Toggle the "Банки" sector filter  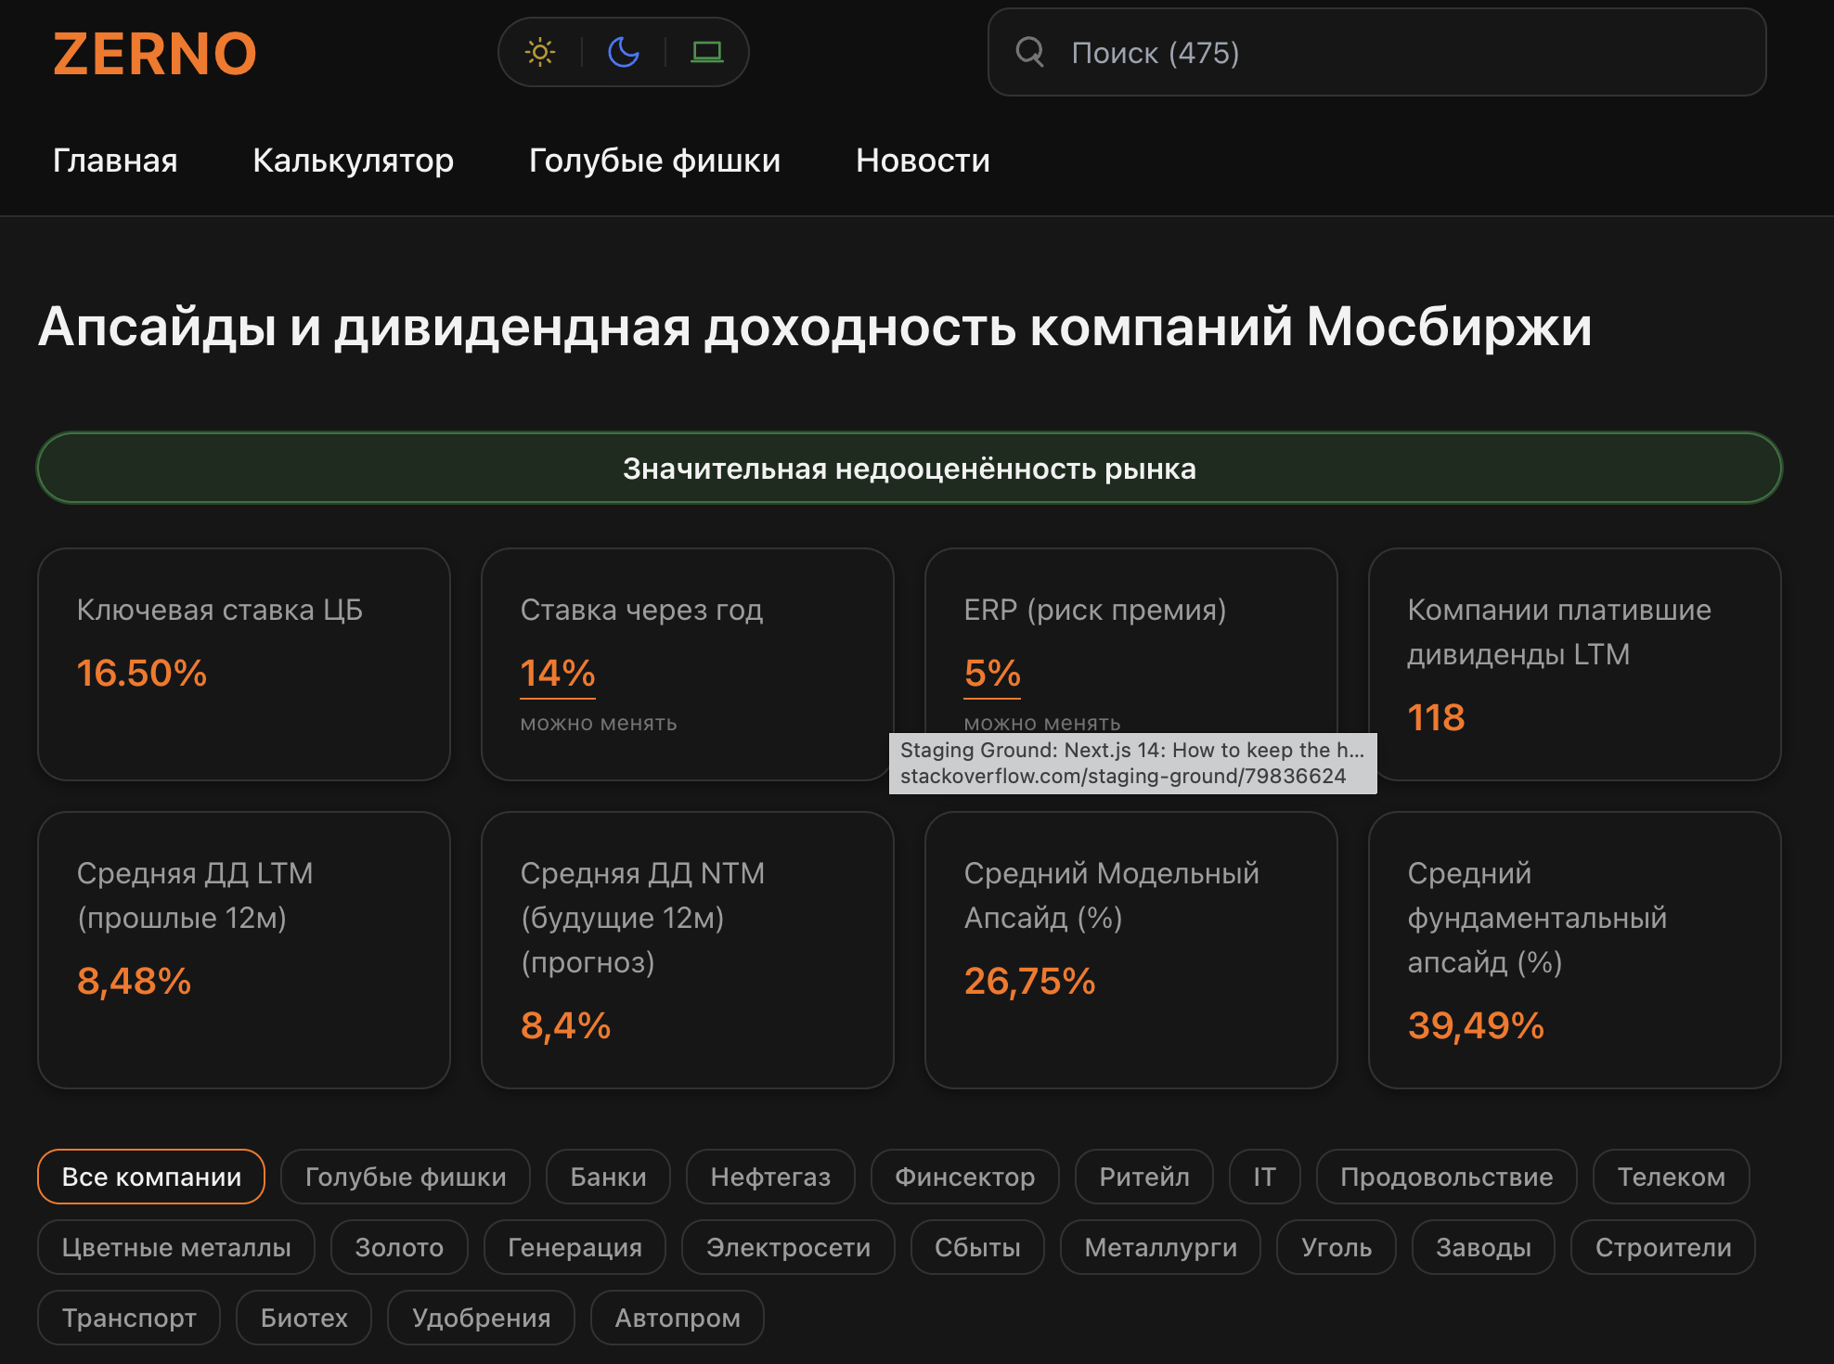click(608, 1176)
